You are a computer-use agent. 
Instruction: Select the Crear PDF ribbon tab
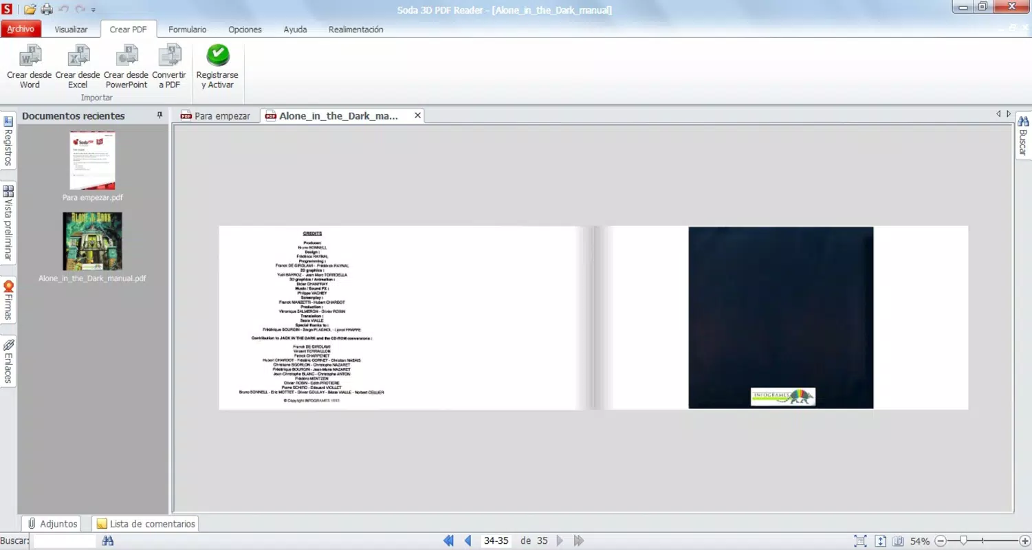pyautogui.click(x=128, y=30)
